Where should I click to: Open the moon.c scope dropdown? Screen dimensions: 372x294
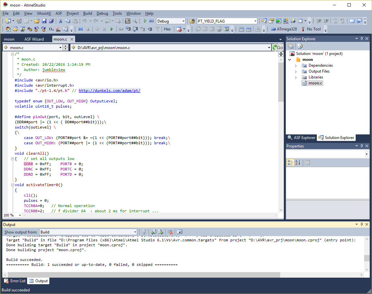coord(60,47)
